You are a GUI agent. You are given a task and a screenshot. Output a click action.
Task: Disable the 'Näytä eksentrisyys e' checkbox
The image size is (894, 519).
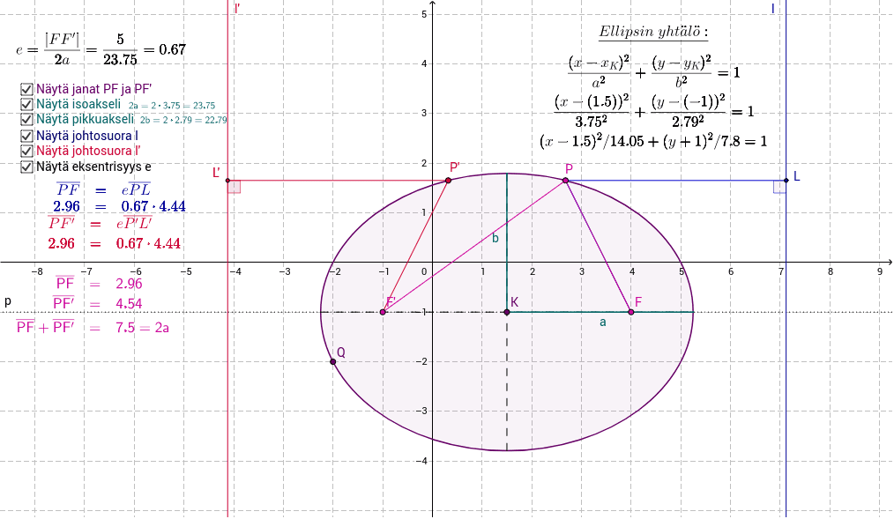pyautogui.click(x=26, y=167)
